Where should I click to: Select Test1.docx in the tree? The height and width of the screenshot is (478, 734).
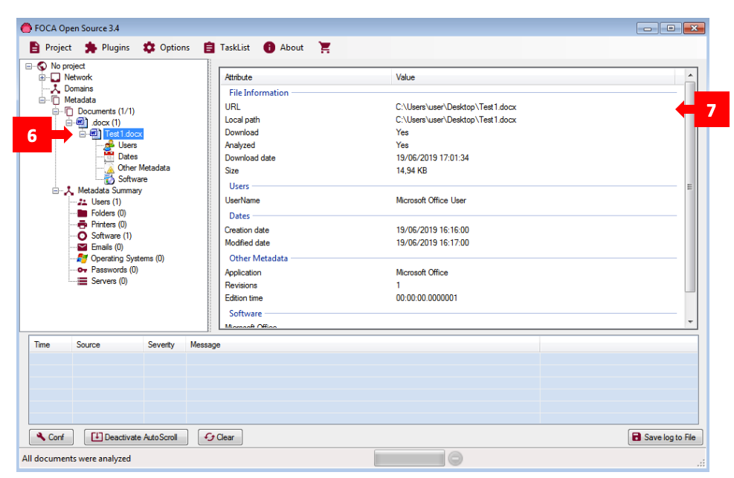123,134
